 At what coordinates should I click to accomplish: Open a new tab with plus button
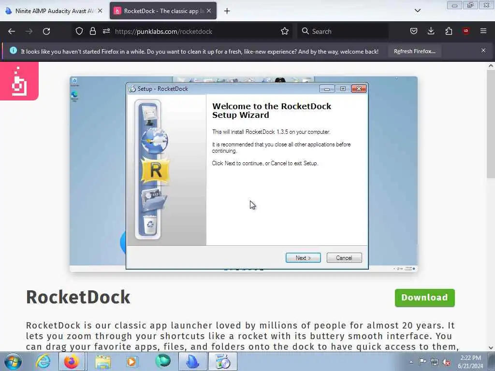(227, 11)
